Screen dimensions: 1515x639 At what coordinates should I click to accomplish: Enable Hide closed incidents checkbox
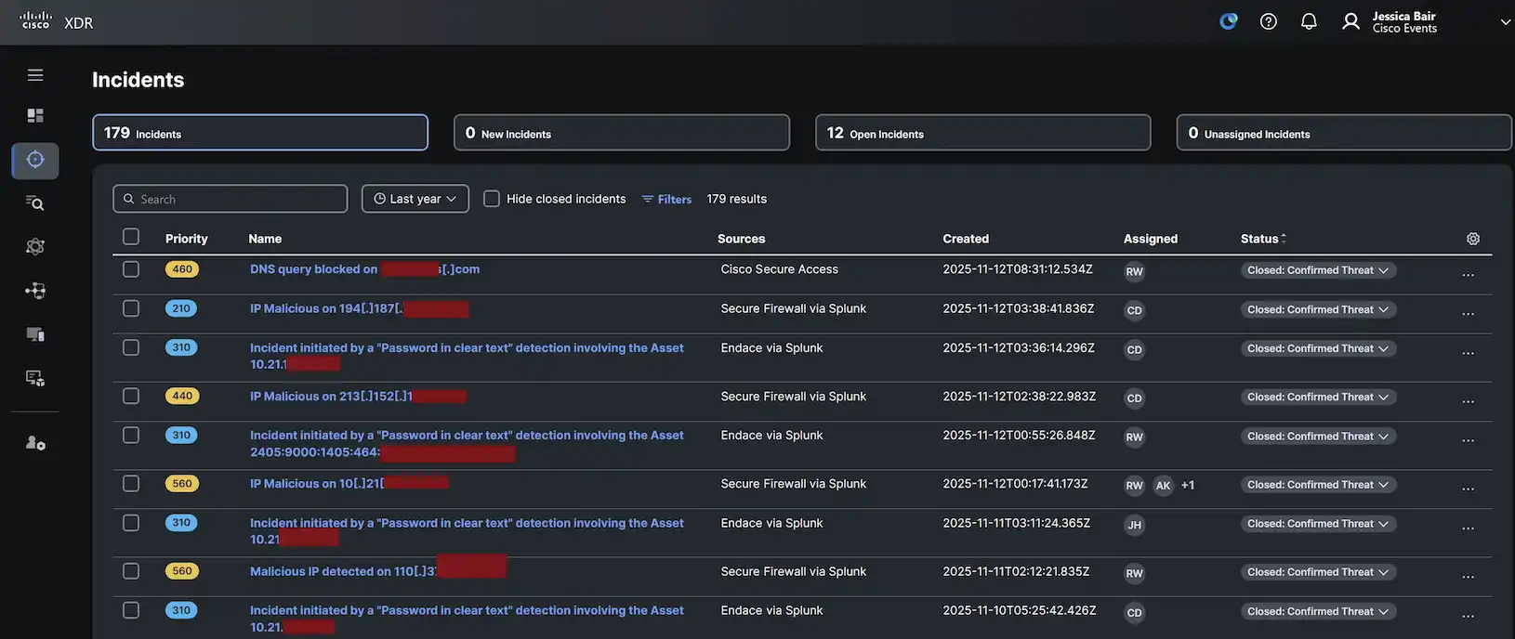492,199
